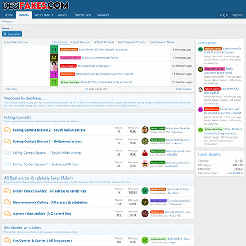Click chat bubble icon beside New member's Gallery
The image size is (246, 246).
(7, 202)
